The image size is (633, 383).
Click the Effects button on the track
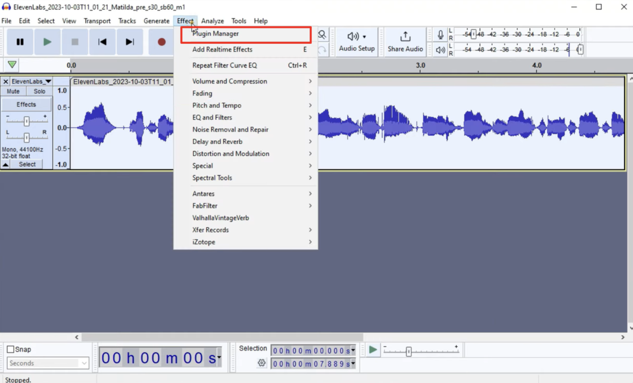coord(26,104)
